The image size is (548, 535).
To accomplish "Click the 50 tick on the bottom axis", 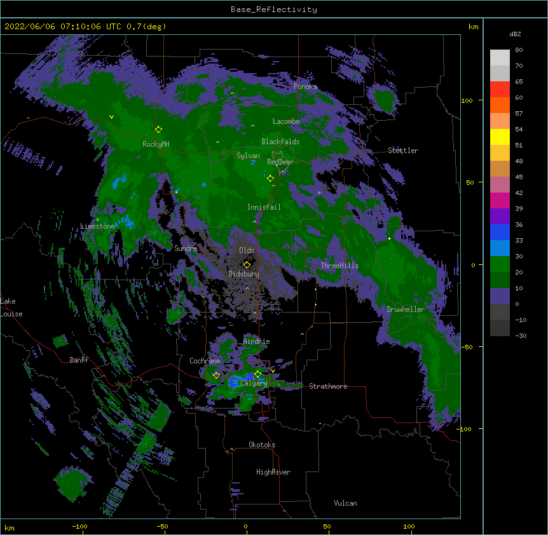I will tap(327, 526).
